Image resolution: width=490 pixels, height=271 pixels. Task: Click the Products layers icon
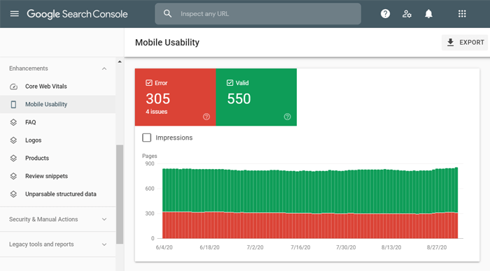(13, 158)
